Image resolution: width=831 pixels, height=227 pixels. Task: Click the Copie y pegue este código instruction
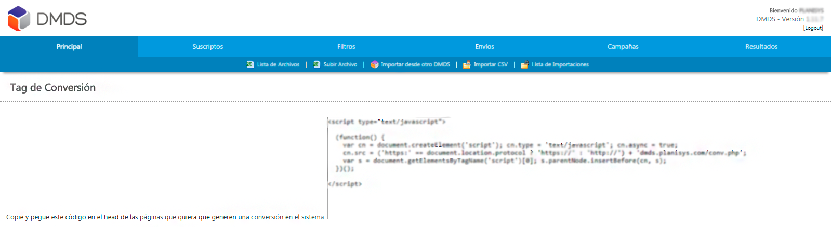click(166, 217)
